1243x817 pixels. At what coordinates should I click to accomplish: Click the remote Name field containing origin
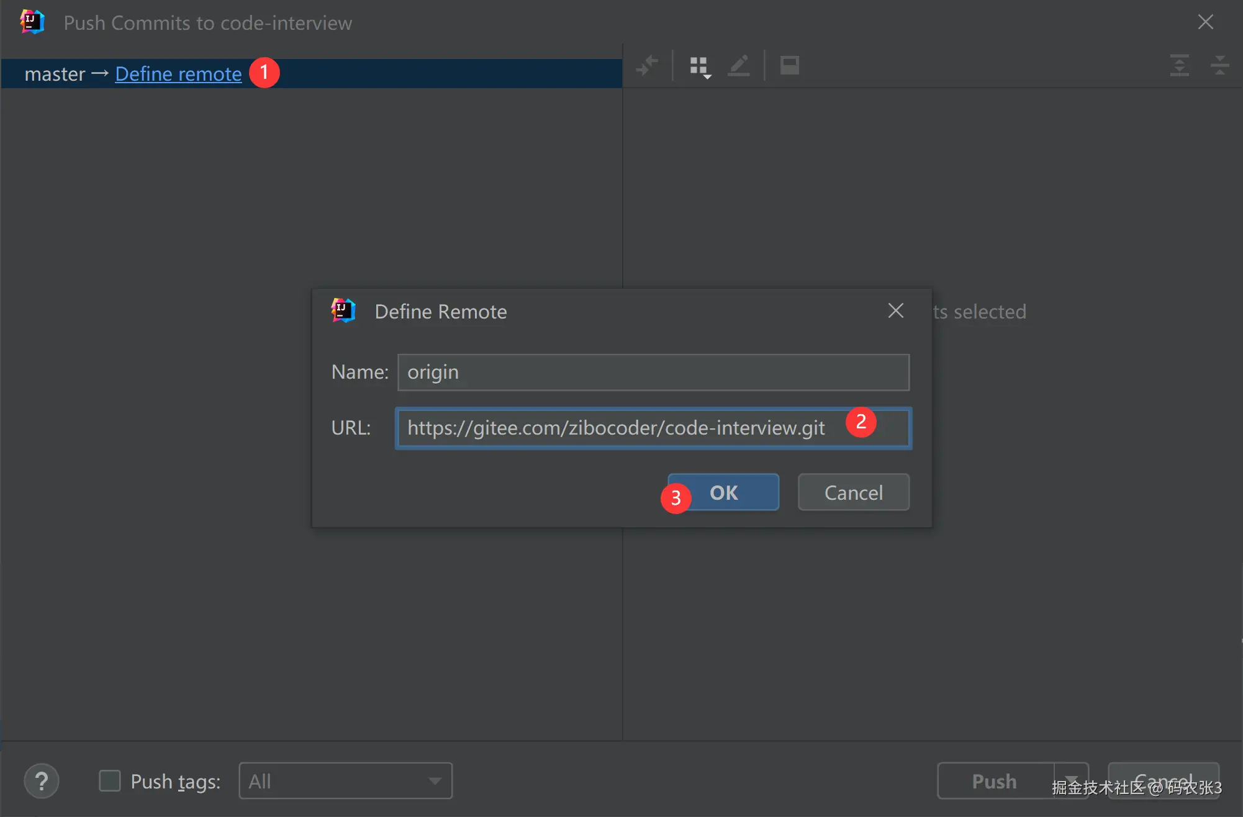653,372
